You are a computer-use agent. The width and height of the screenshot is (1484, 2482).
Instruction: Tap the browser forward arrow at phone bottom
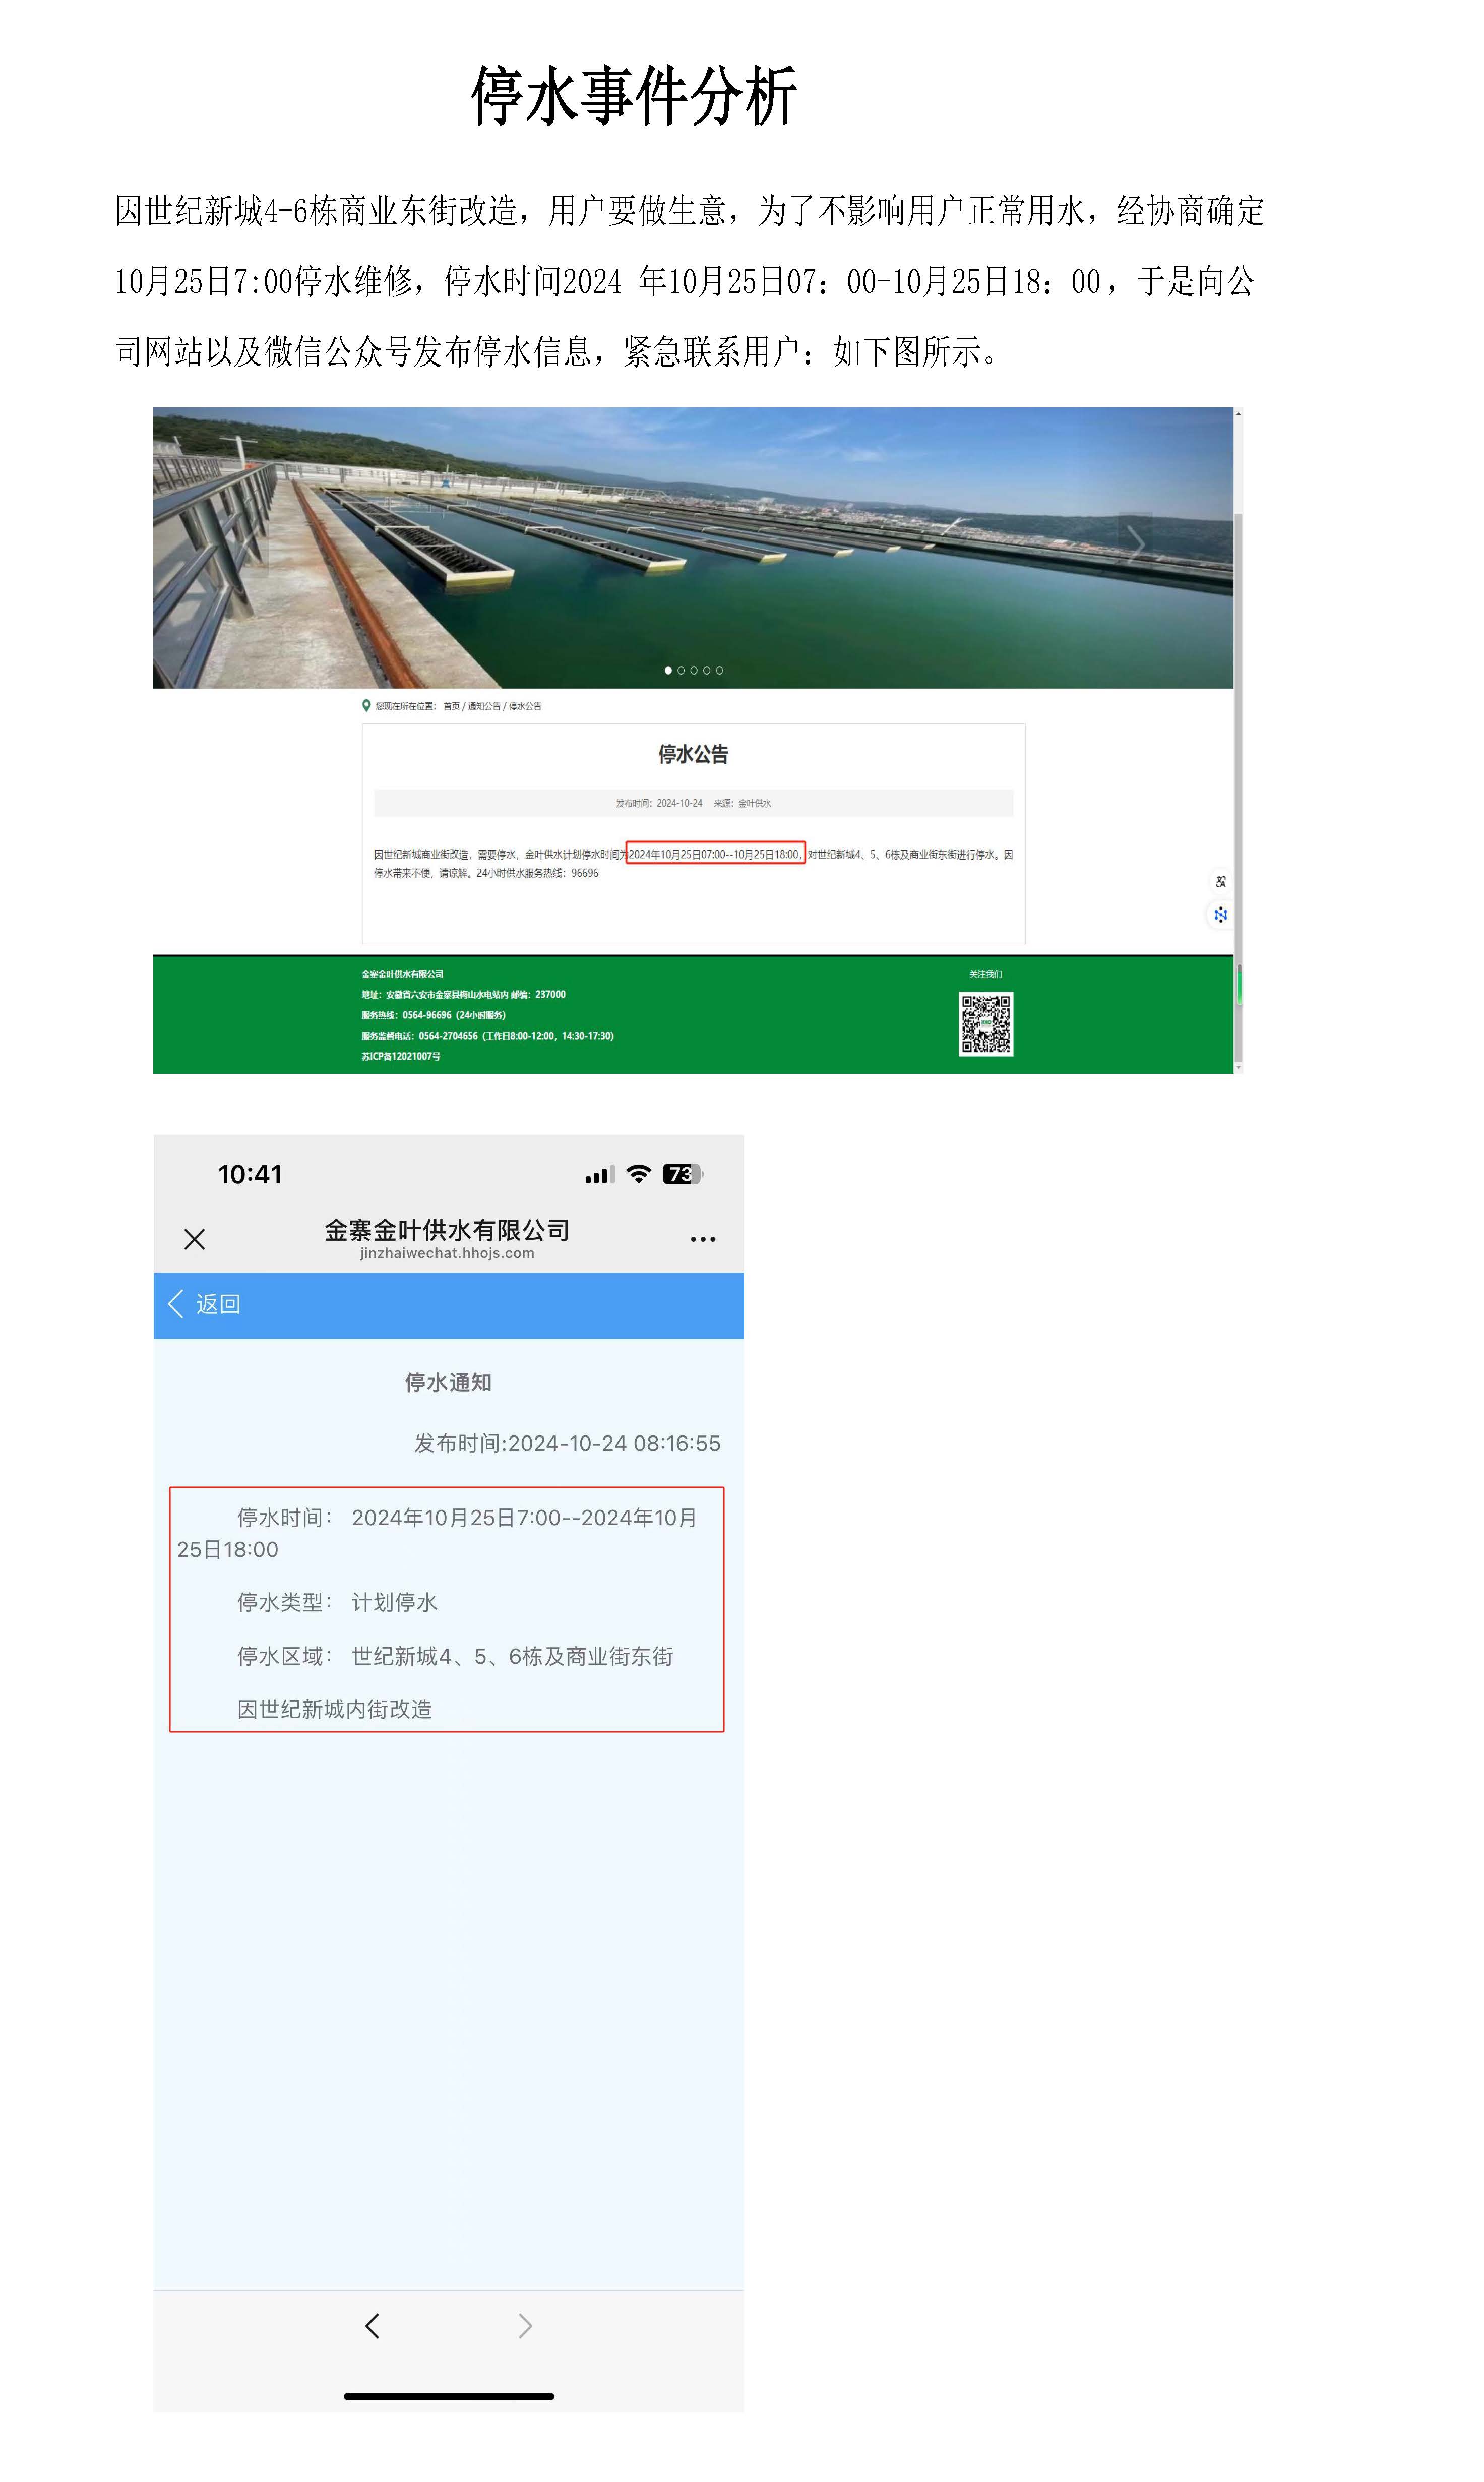point(525,2326)
